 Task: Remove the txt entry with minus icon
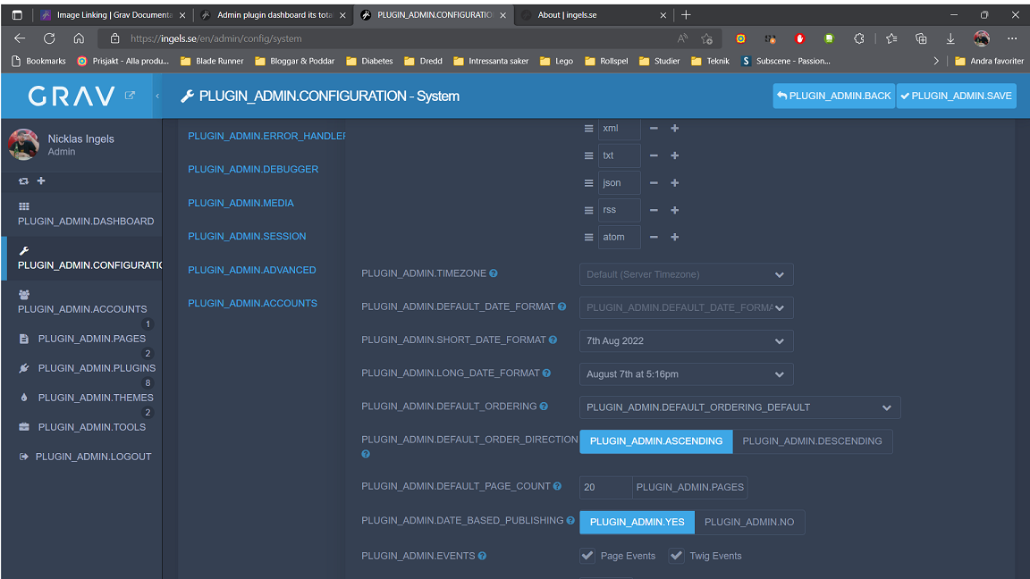(654, 155)
